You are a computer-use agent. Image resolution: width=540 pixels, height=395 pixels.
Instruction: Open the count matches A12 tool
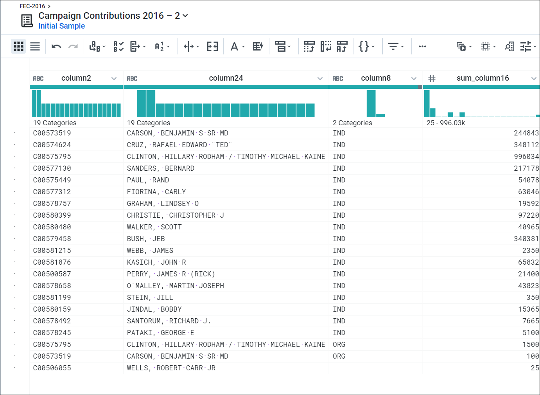click(162, 47)
